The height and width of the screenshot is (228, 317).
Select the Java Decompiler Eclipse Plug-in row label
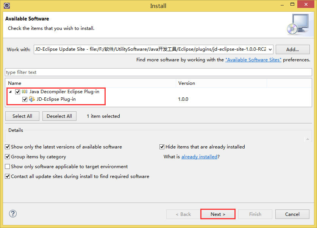pos(64,92)
